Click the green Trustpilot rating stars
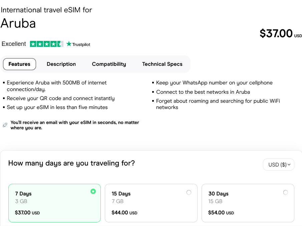The image size is (302, 226). pos(46,44)
